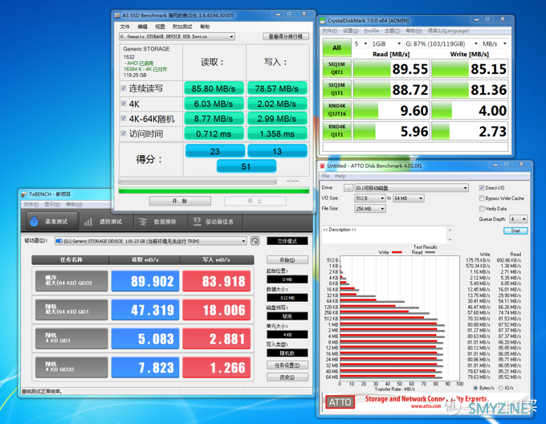Open the bar-chart Advanced Benchmark tab in TxBENCH
The height and width of the screenshot is (424, 546).
104,222
